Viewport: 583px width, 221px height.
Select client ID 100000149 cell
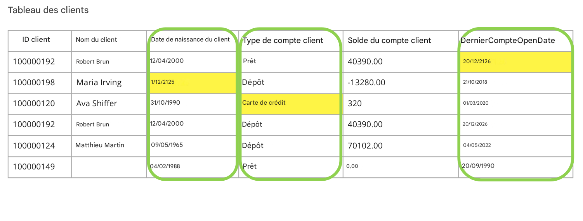coord(34,167)
